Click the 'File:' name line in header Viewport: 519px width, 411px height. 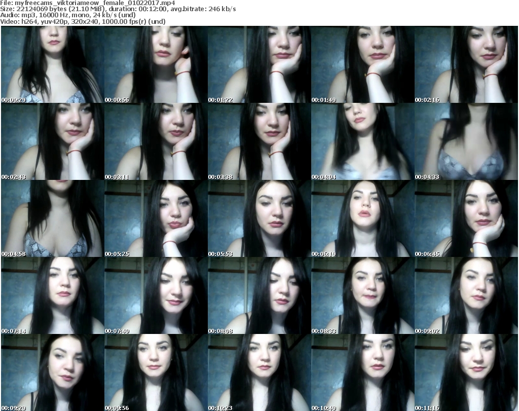coord(88,3)
